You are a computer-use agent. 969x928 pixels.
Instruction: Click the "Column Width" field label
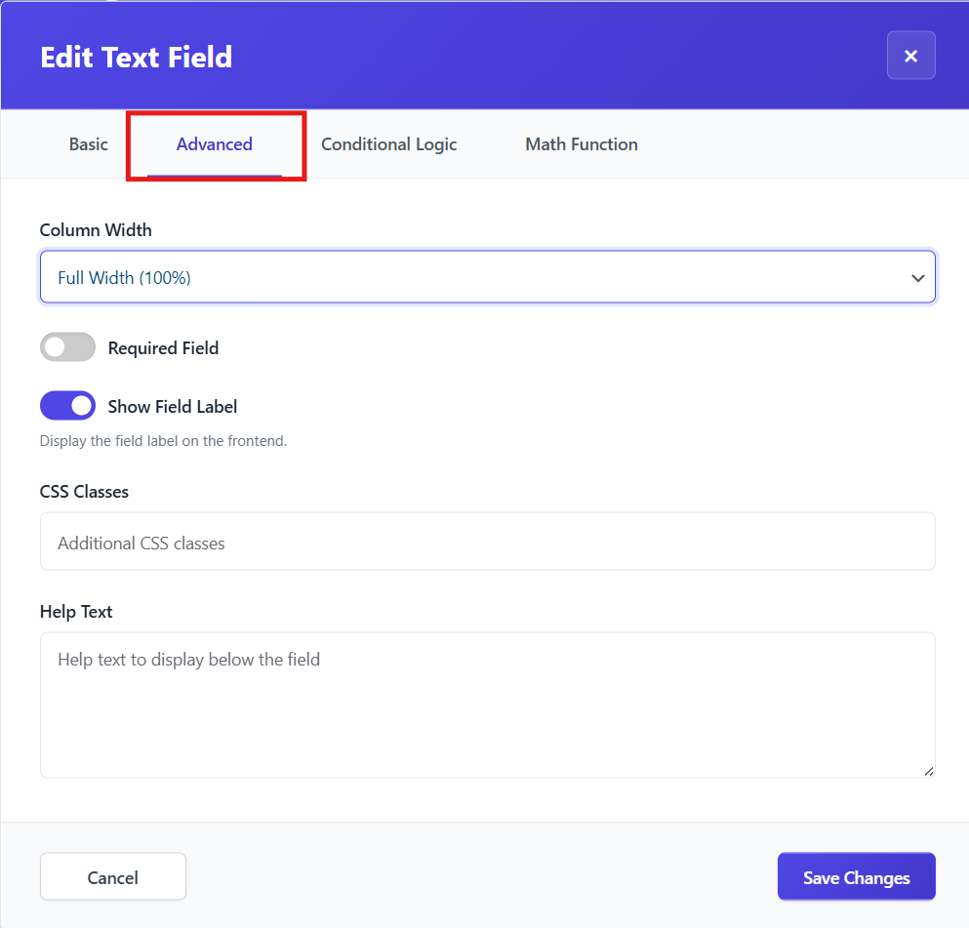96,230
